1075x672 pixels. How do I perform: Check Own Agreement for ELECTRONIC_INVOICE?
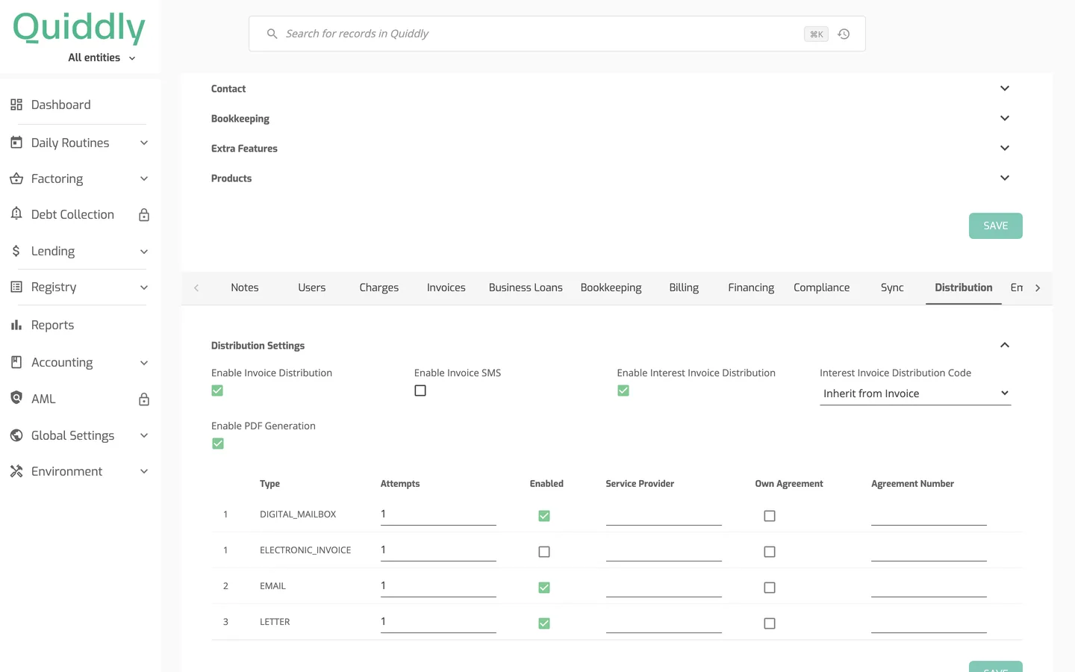click(x=770, y=552)
